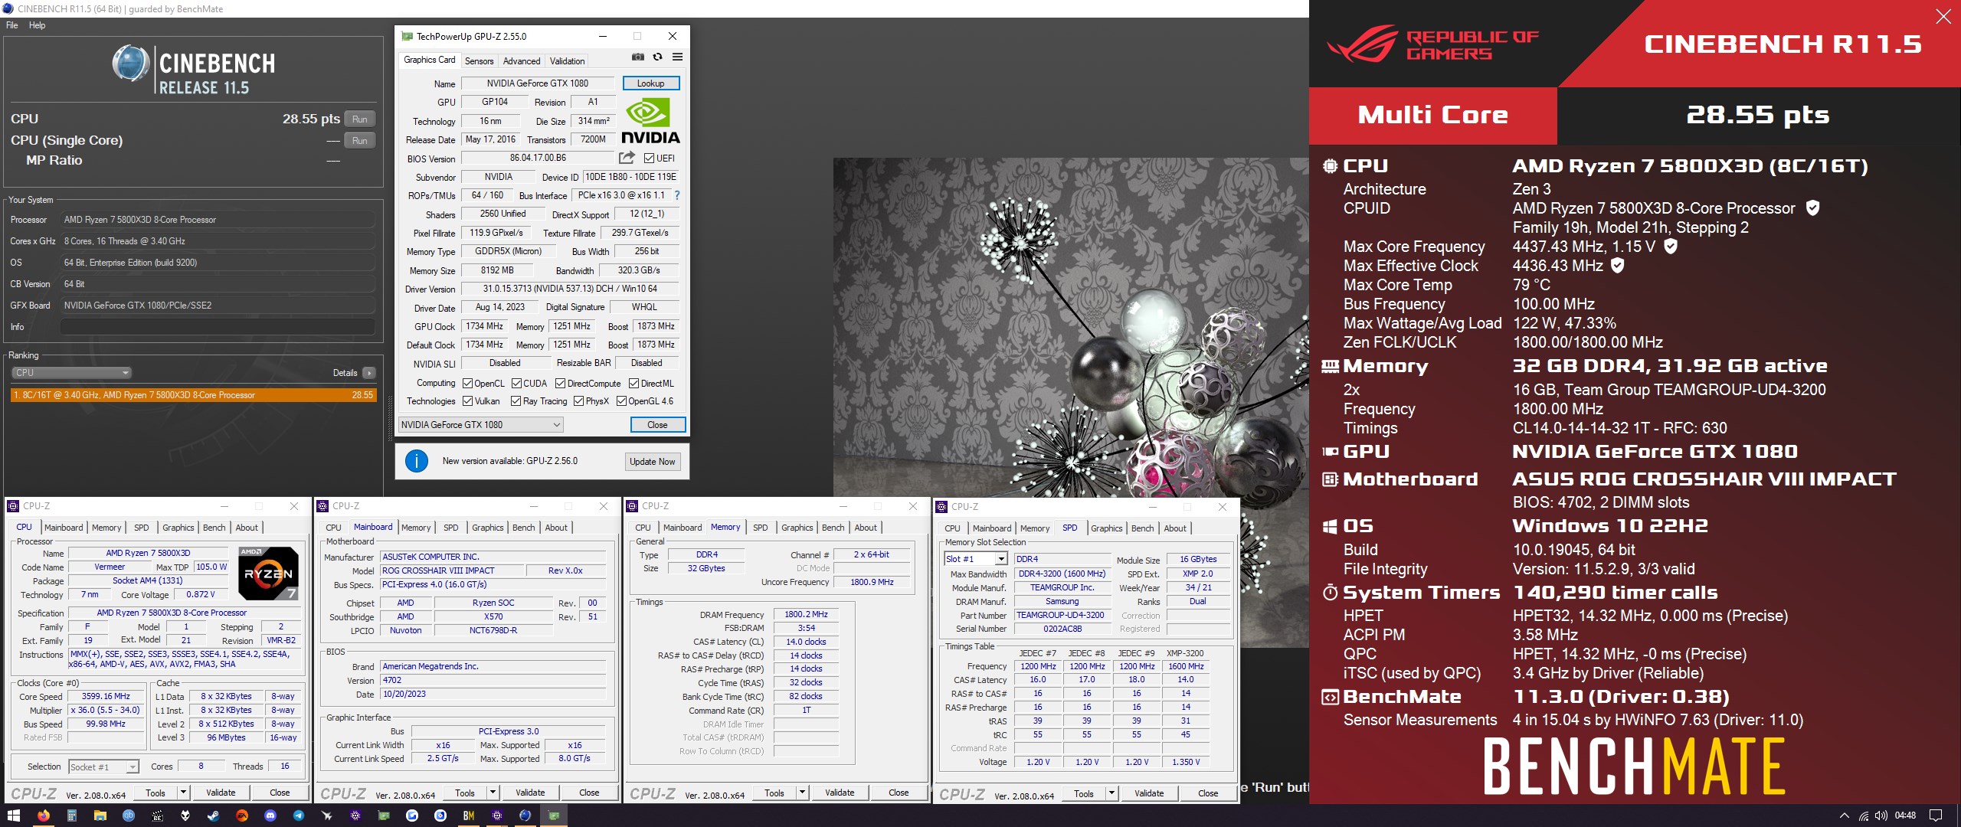Open Steam from the taskbar
This screenshot has width=1961, height=827.
(213, 816)
